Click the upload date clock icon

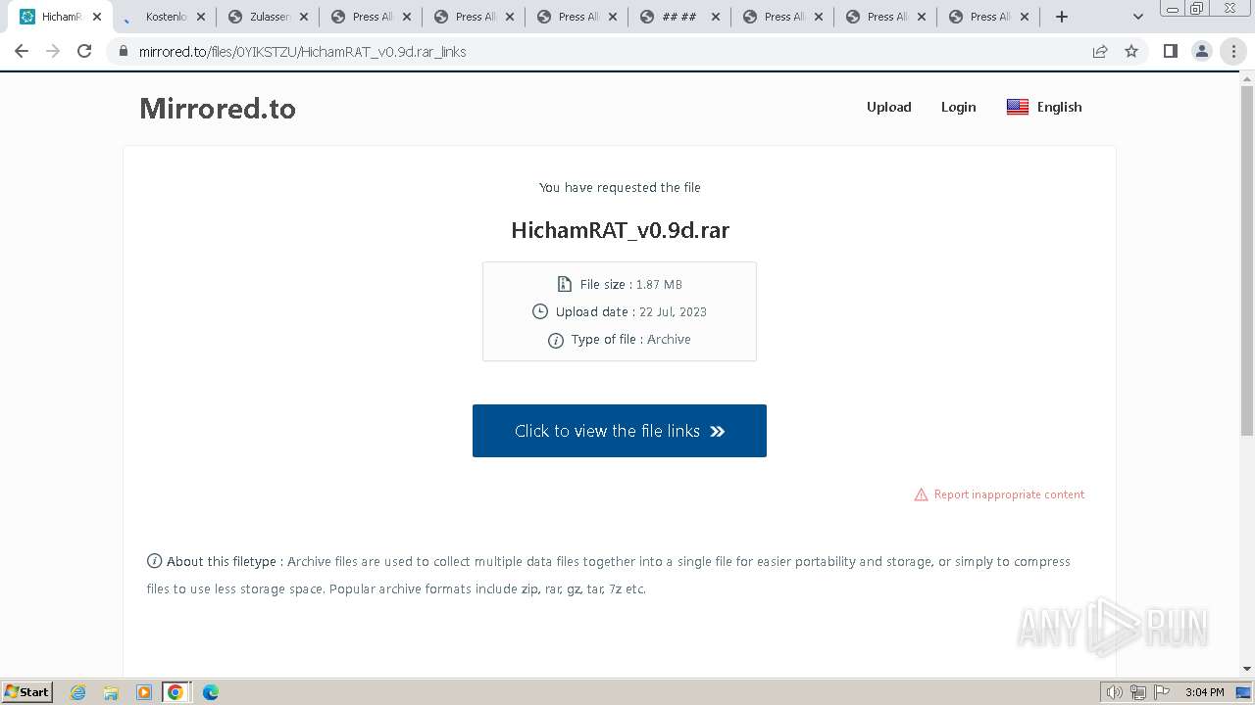(x=539, y=311)
